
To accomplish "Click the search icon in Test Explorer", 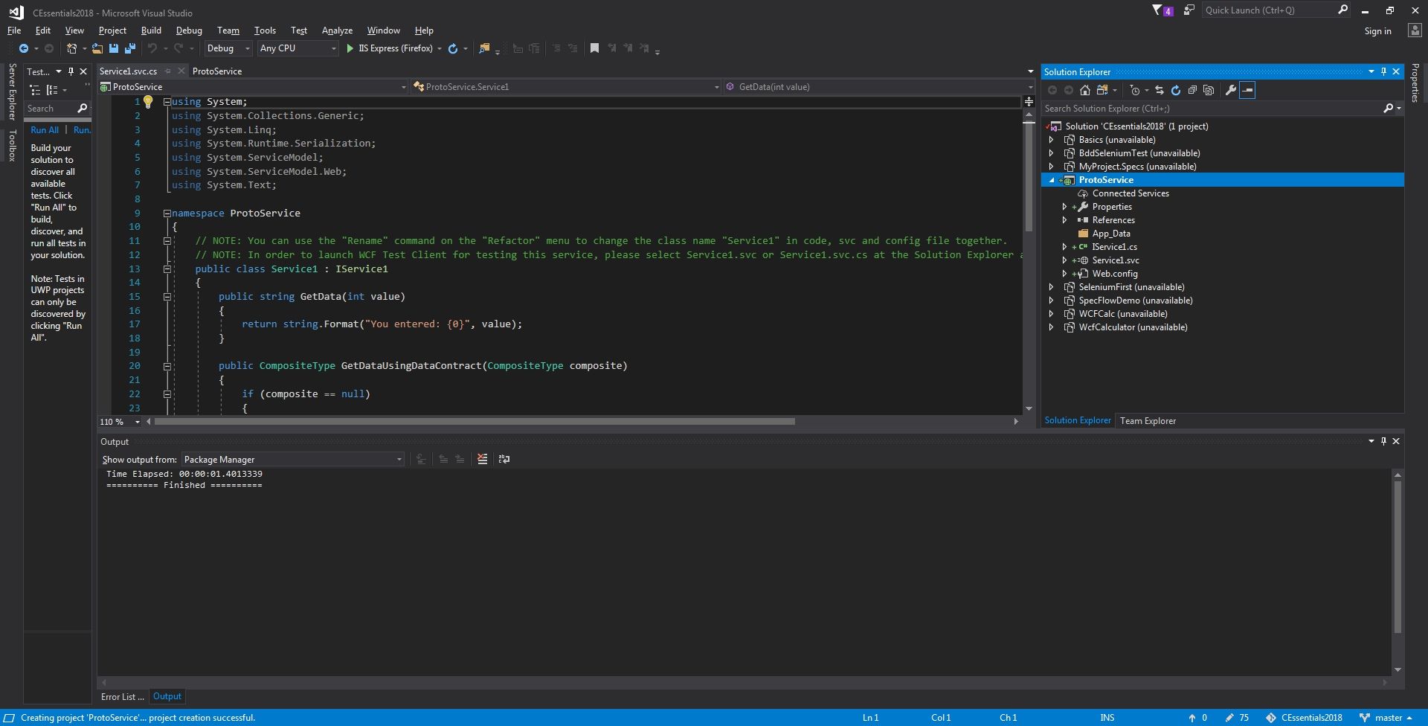I will [x=83, y=109].
